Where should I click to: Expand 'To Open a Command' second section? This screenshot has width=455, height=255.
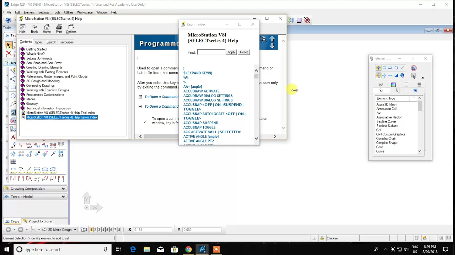coord(140,106)
